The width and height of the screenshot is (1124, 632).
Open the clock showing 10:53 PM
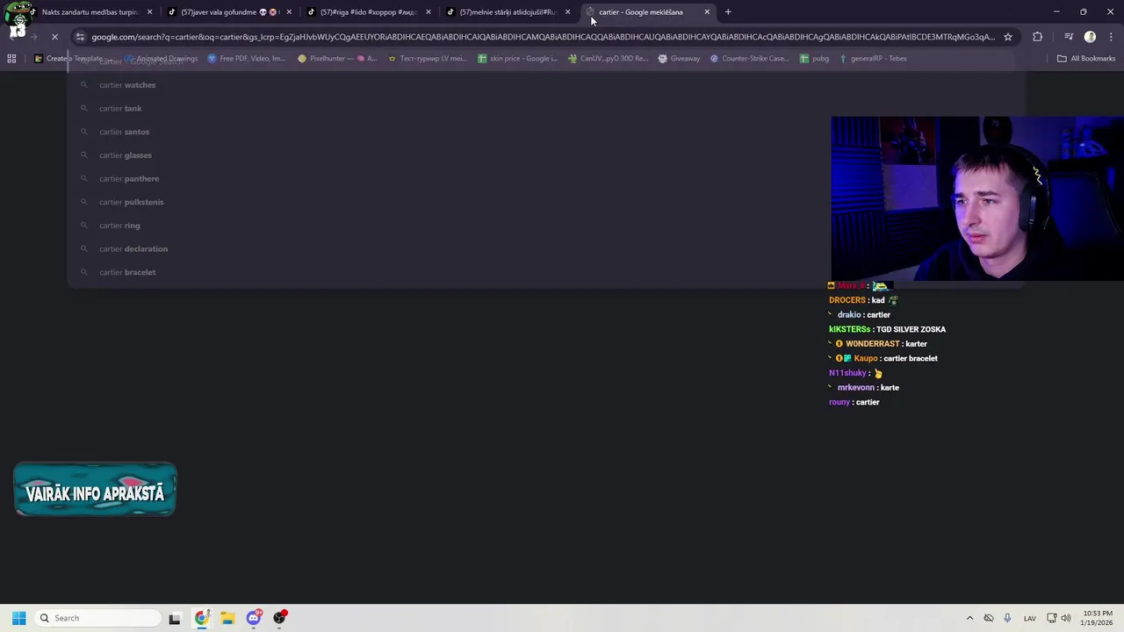click(1098, 618)
